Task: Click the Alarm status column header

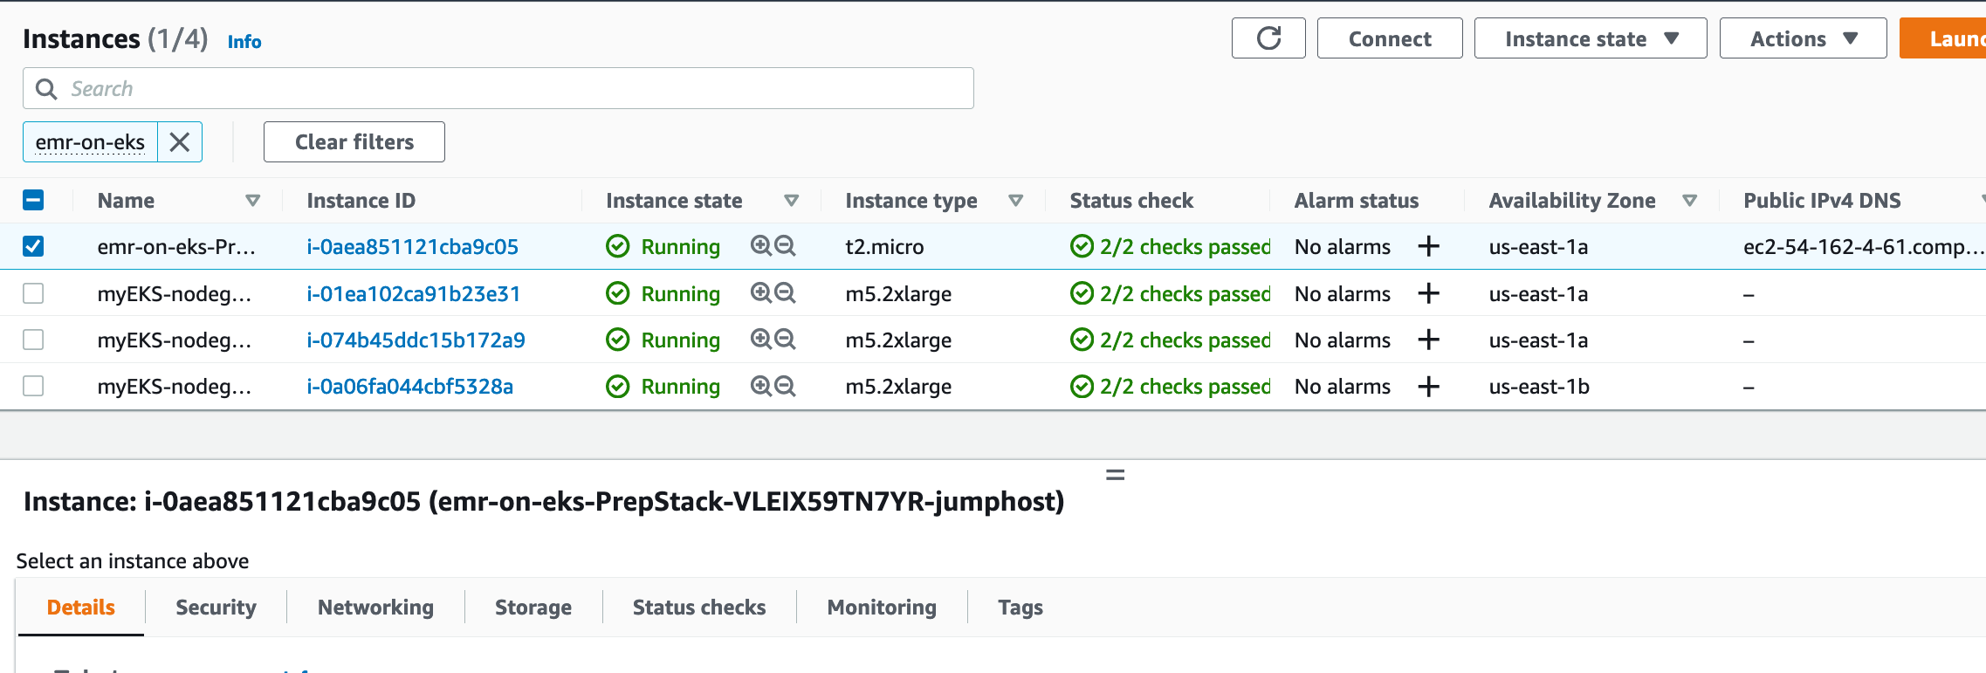Action: [1357, 201]
